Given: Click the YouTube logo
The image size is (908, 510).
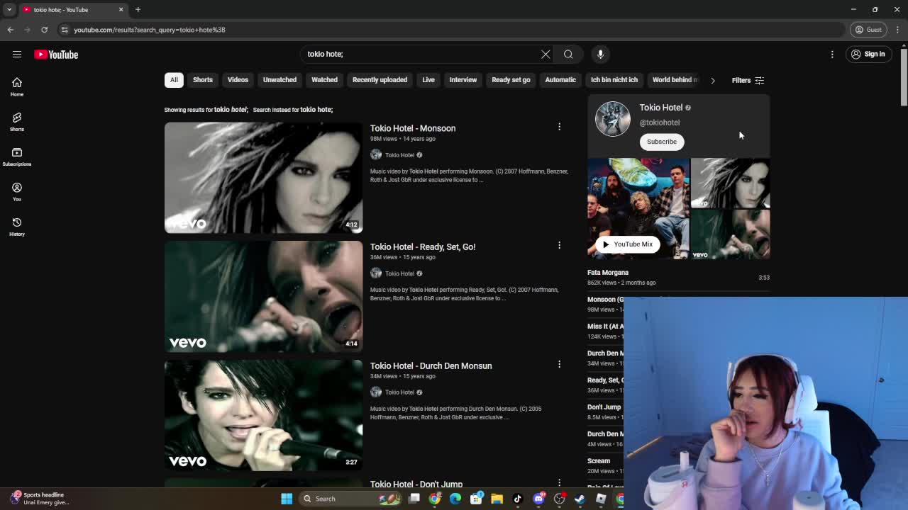Looking at the screenshot, I should pos(56,55).
